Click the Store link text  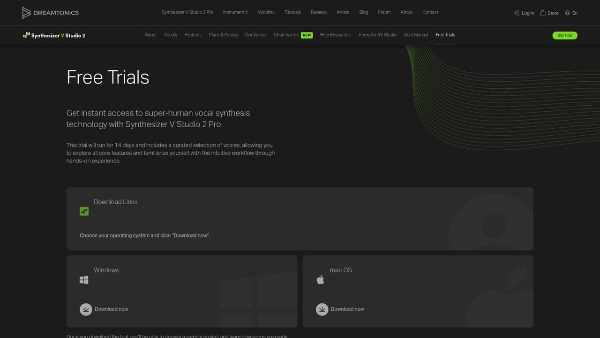pos(553,13)
